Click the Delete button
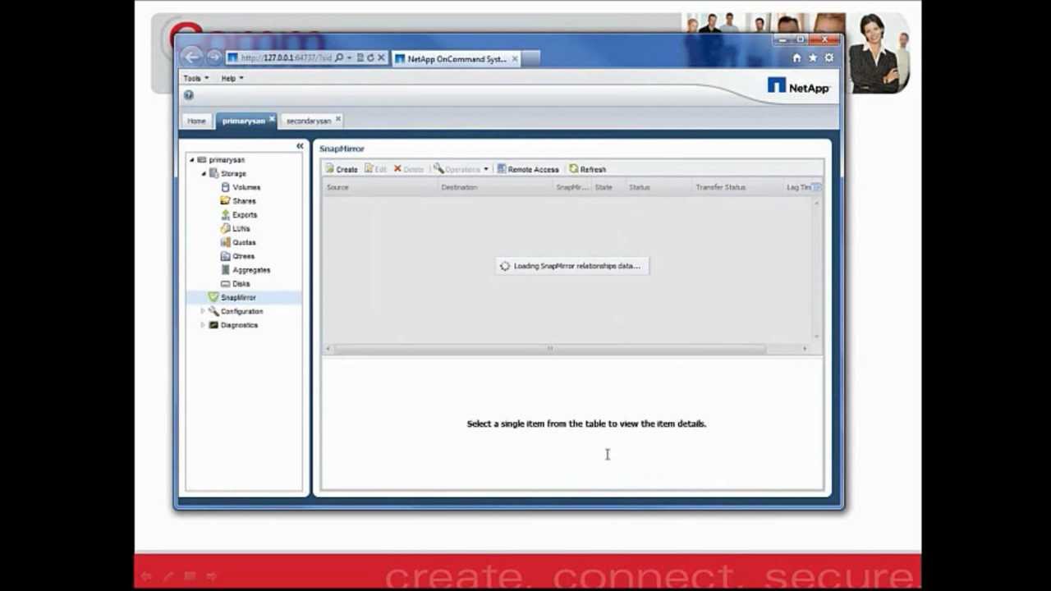 (x=408, y=170)
